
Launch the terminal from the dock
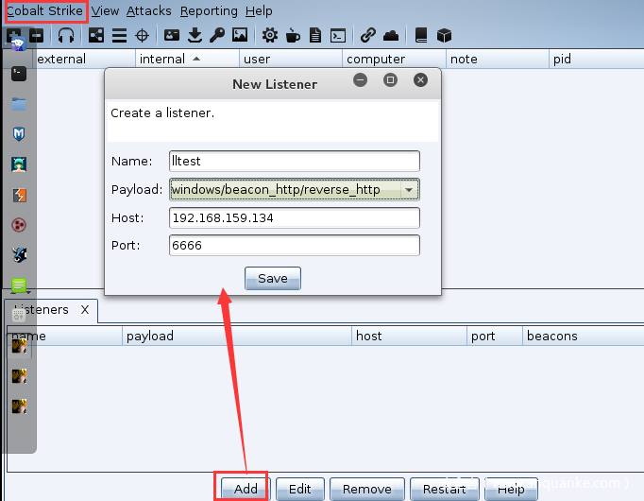pos(19,74)
